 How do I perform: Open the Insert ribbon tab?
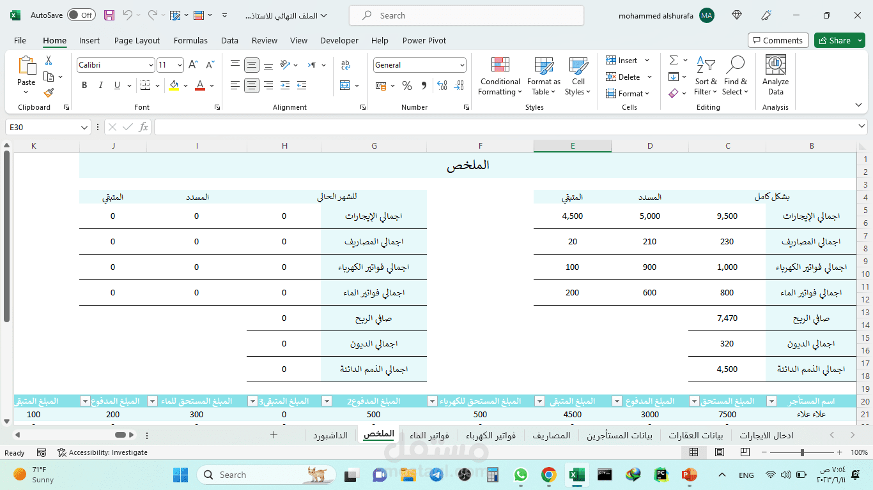[x=89, y=40]
